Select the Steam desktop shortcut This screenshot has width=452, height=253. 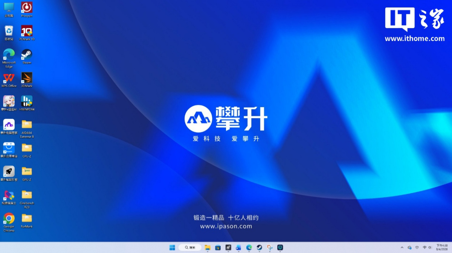tap(27, 55)
